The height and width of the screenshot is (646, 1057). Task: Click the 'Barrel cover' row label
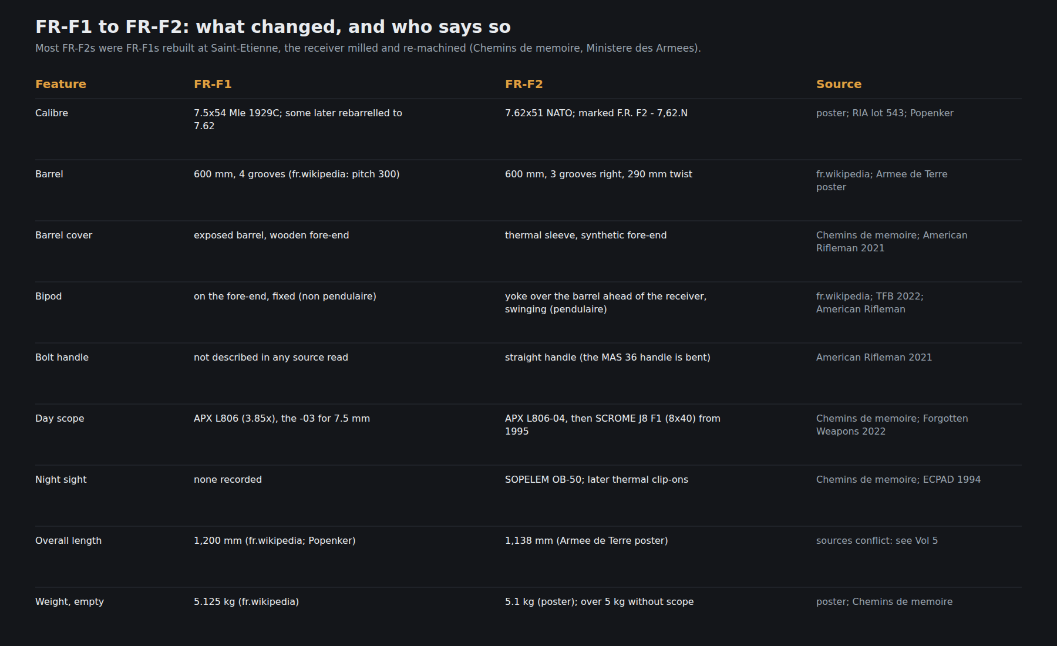pyautogui.click(x=63, y=235)
